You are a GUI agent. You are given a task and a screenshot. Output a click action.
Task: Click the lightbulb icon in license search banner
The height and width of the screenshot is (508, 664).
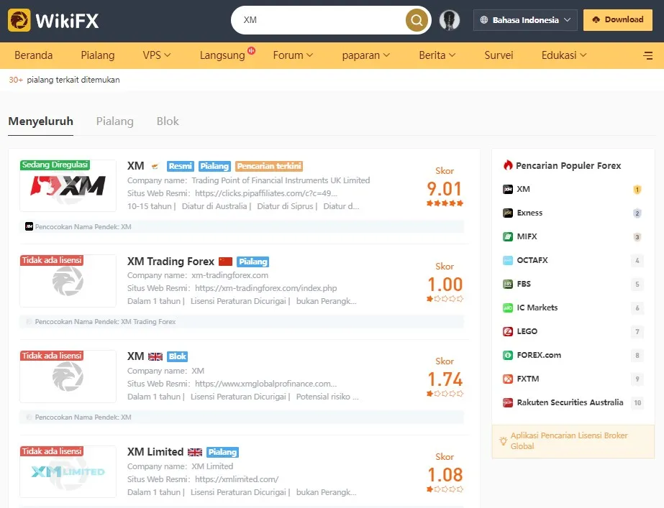[x=503, y=440]
